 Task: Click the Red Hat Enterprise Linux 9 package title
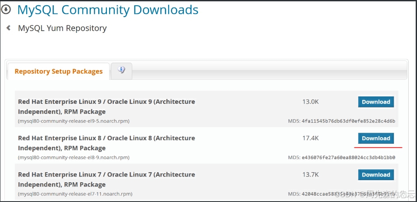click(x=106, y=106)
